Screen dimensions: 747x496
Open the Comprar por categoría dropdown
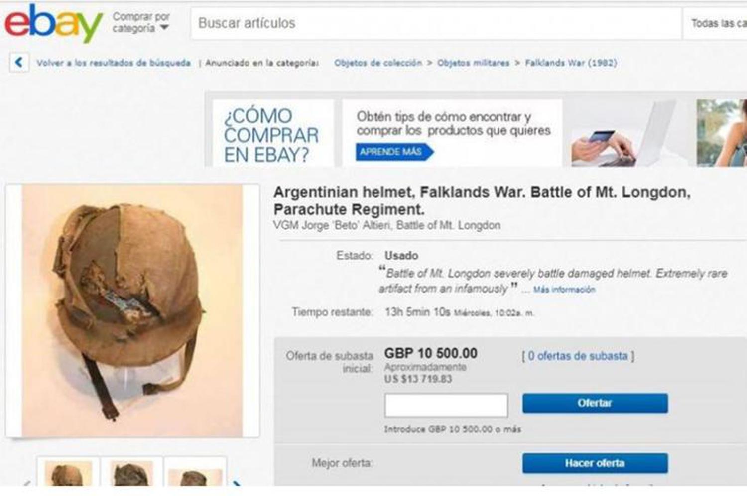(x=141, y=23)
